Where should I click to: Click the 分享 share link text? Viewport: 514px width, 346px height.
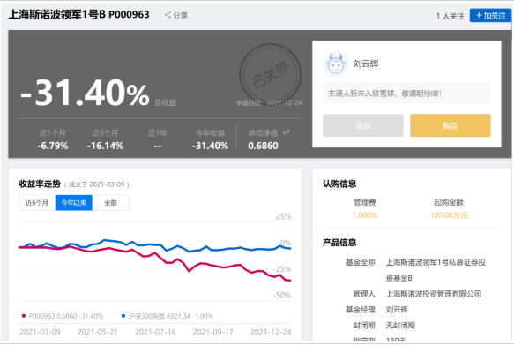180,15
